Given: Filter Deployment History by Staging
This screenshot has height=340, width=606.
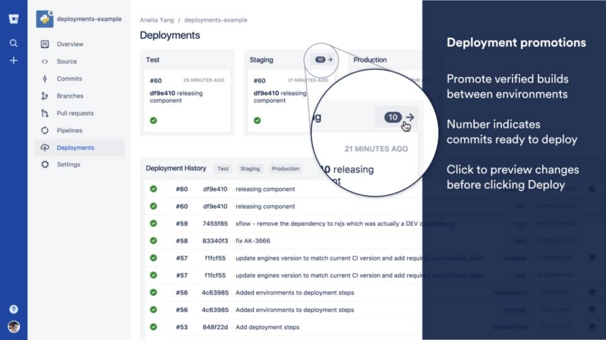Looking at the screenshot, I should 250,169.
